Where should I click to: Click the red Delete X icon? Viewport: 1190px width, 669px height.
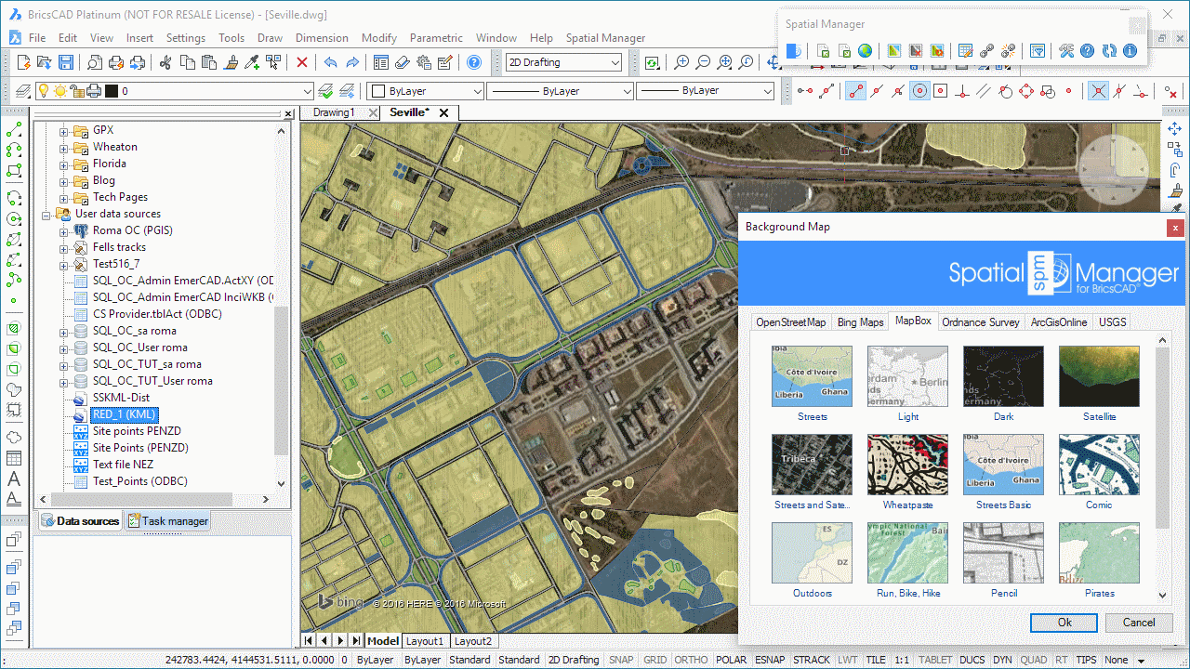pos(301,62)
